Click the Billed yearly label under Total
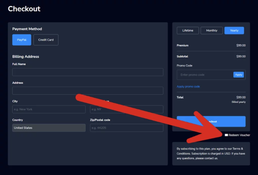The image size is (258, 175). coord(238,102)
